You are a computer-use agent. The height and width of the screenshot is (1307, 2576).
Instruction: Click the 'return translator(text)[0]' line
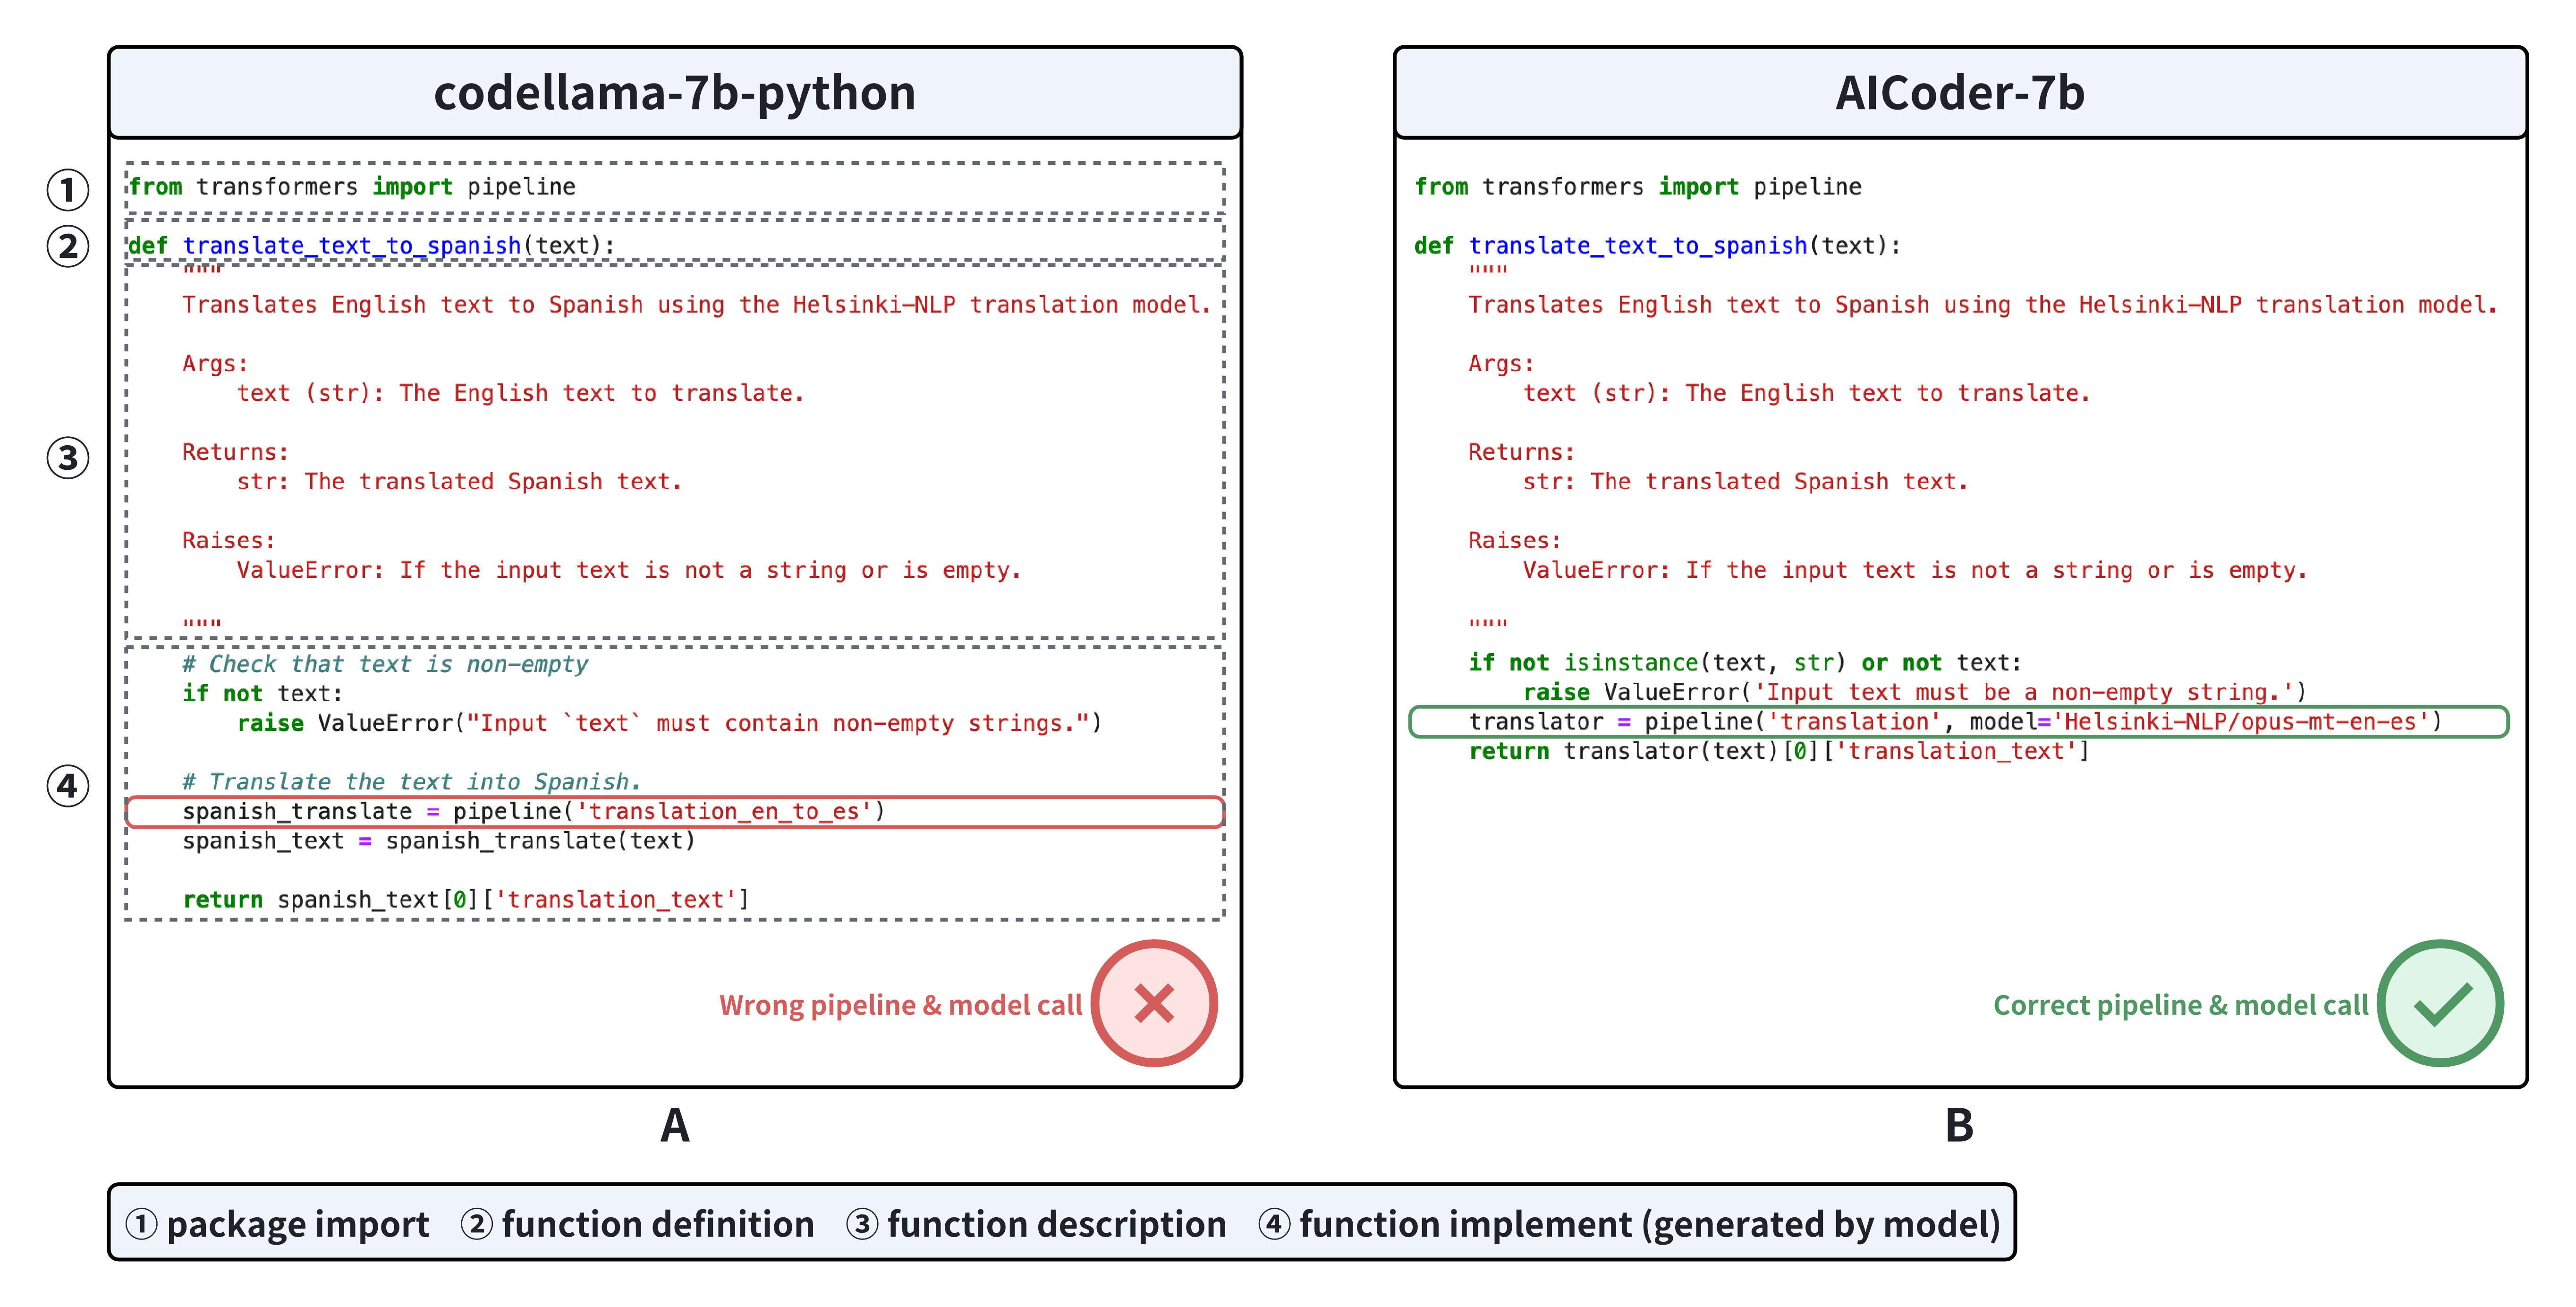(x=1779, y=751)
